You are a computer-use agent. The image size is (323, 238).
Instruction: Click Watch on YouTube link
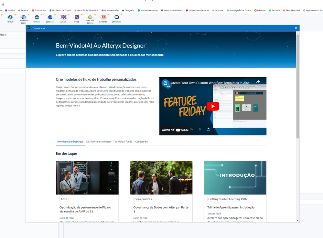(175, 130)
